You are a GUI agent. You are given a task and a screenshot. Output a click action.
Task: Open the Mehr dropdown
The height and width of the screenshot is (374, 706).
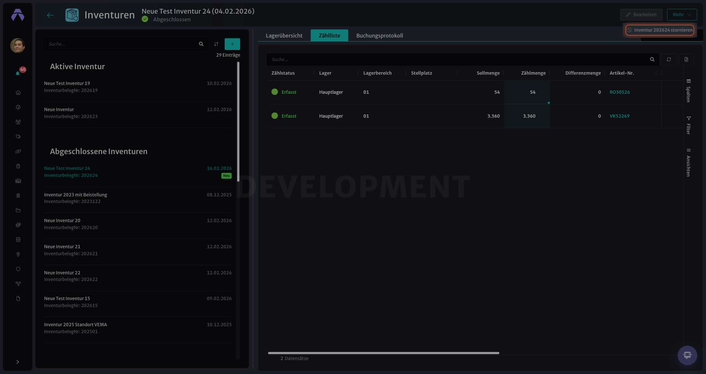pos(682,15)
